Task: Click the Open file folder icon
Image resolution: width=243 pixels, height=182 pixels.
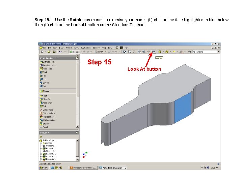Action: [x=49, y=52]
